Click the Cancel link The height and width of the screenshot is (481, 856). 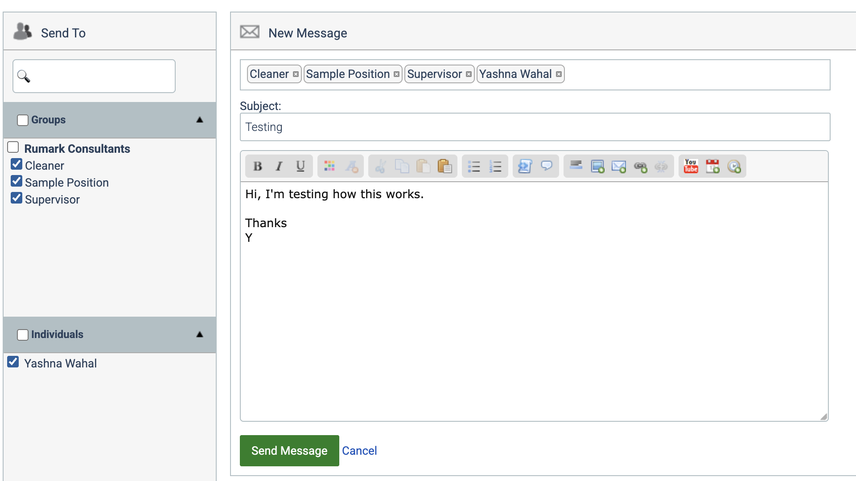tap(359, 451)
